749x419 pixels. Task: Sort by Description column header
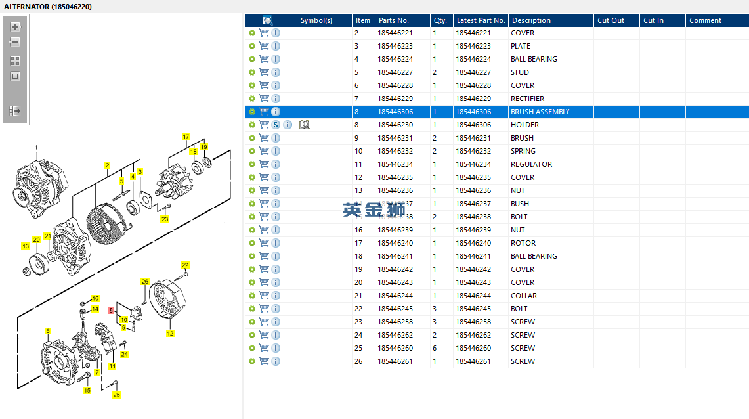click(551, 20)
